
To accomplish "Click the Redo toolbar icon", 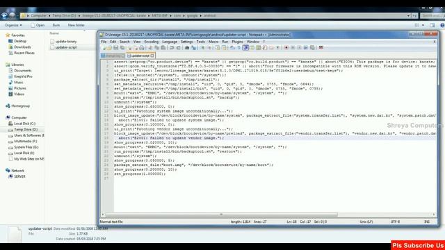I will [179, 48].
